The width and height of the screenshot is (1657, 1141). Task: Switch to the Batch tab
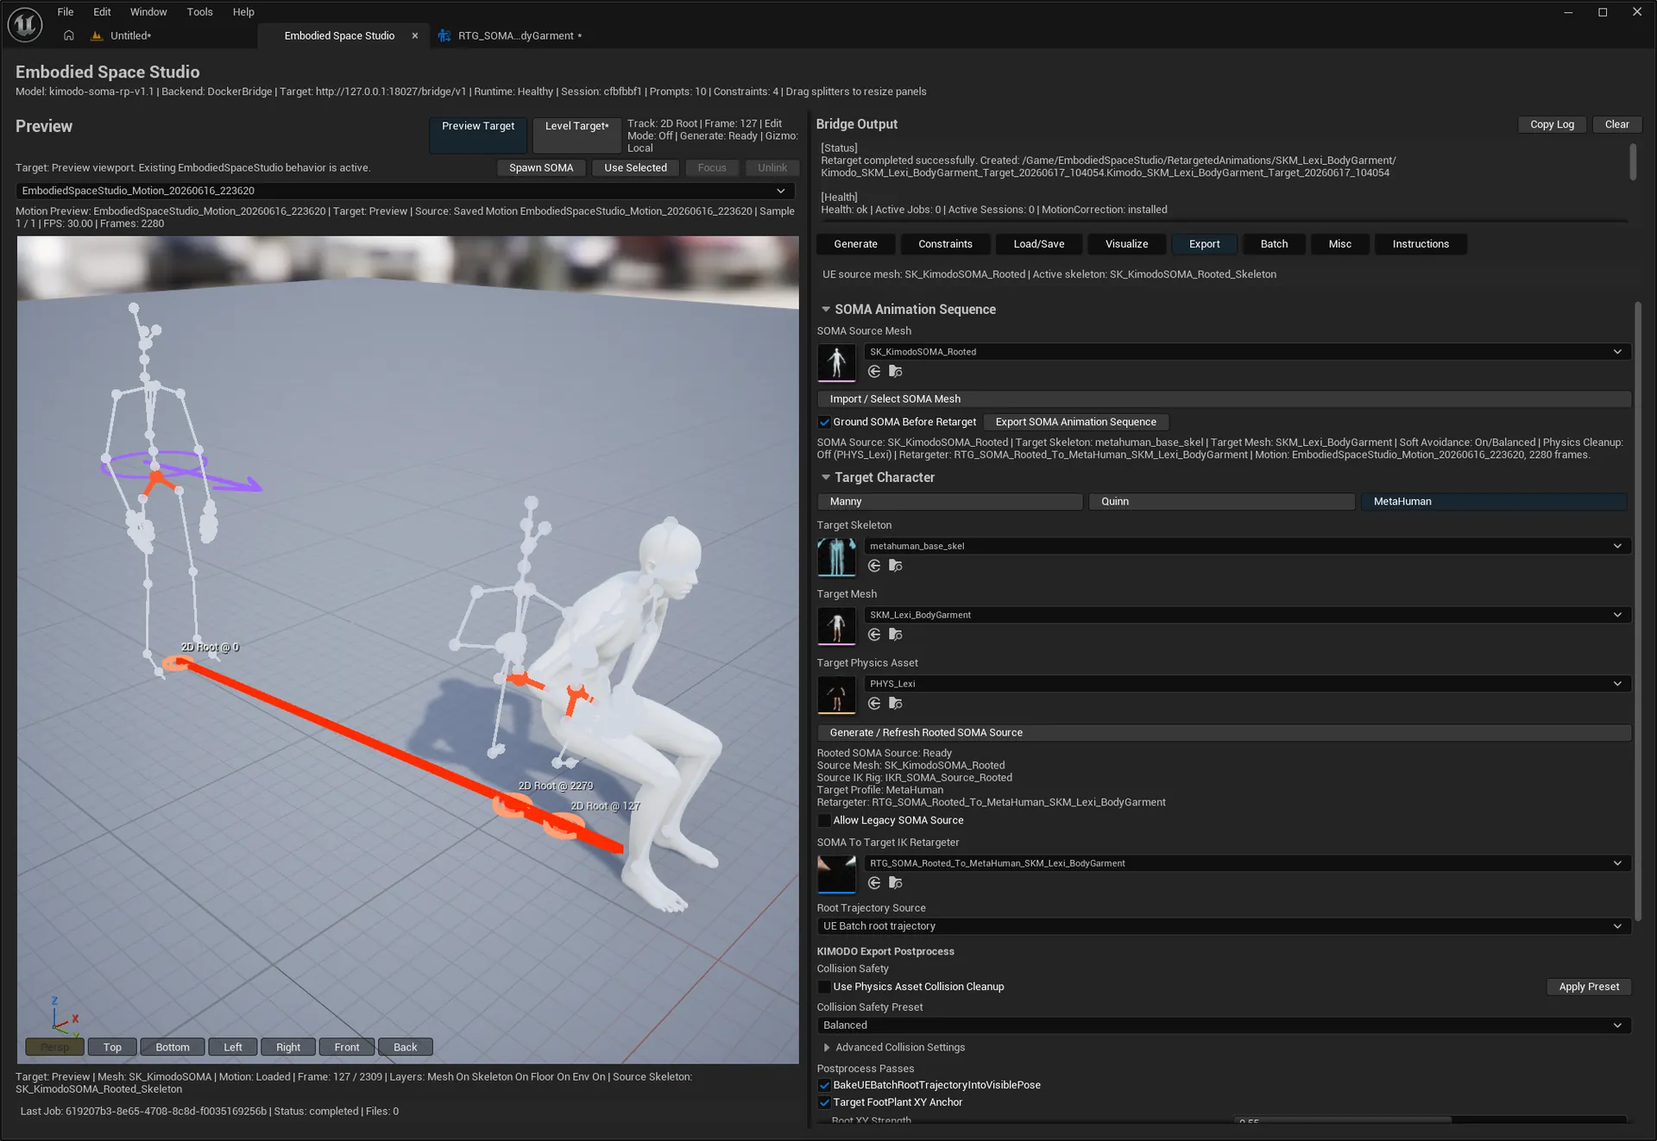[x=1274, y=244]
